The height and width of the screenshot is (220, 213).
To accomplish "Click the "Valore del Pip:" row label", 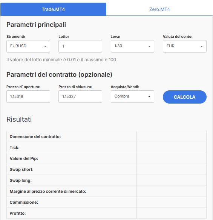I will (x=24, y=158).
